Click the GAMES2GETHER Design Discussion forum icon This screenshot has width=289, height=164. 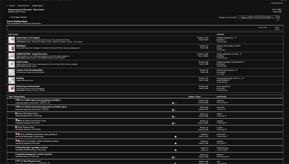pos(12,56)
